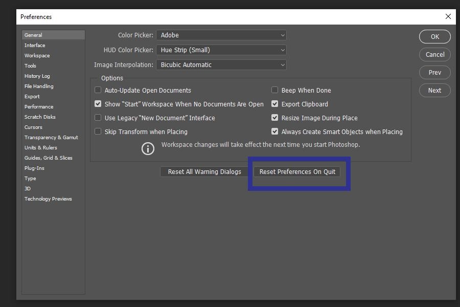Screen dimensions: 460x307
Task: Uncheck Show "Start" Workspace When No Documents Are Open
Action: click(x=98, y=104)
